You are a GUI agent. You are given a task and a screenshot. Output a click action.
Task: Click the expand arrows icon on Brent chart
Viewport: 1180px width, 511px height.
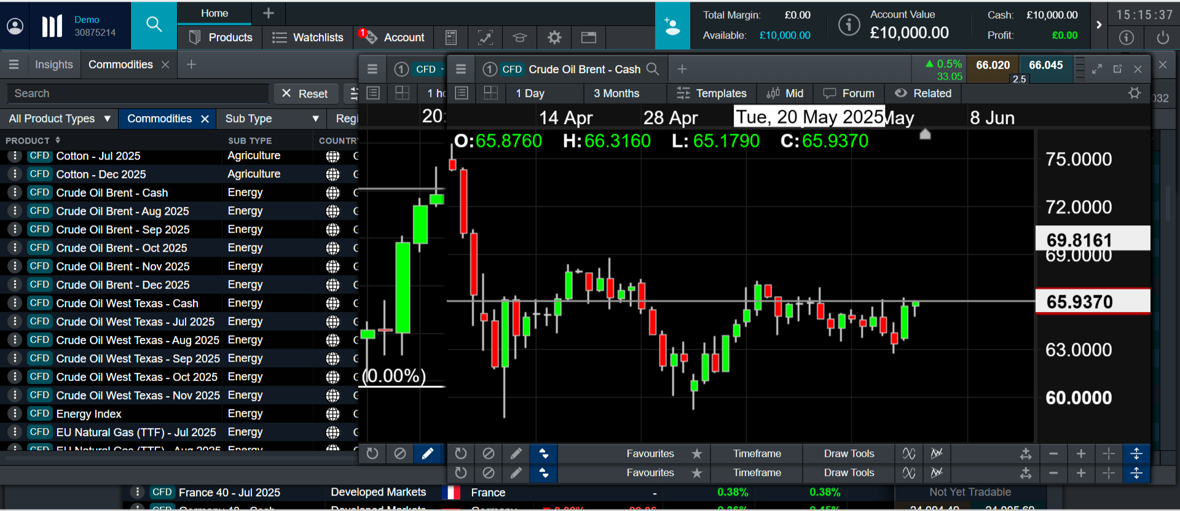tap(1097, 69)
